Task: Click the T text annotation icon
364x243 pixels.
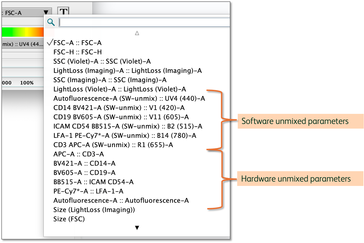Action: coord(63,11)
